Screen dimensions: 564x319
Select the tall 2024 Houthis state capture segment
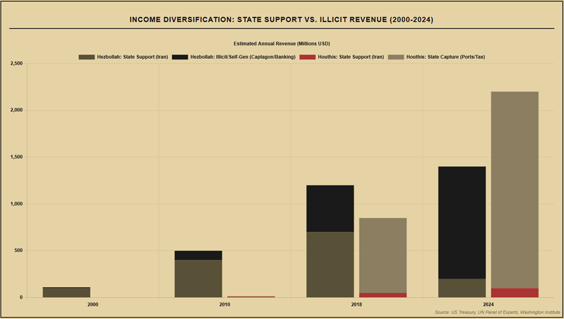[514, 190]
